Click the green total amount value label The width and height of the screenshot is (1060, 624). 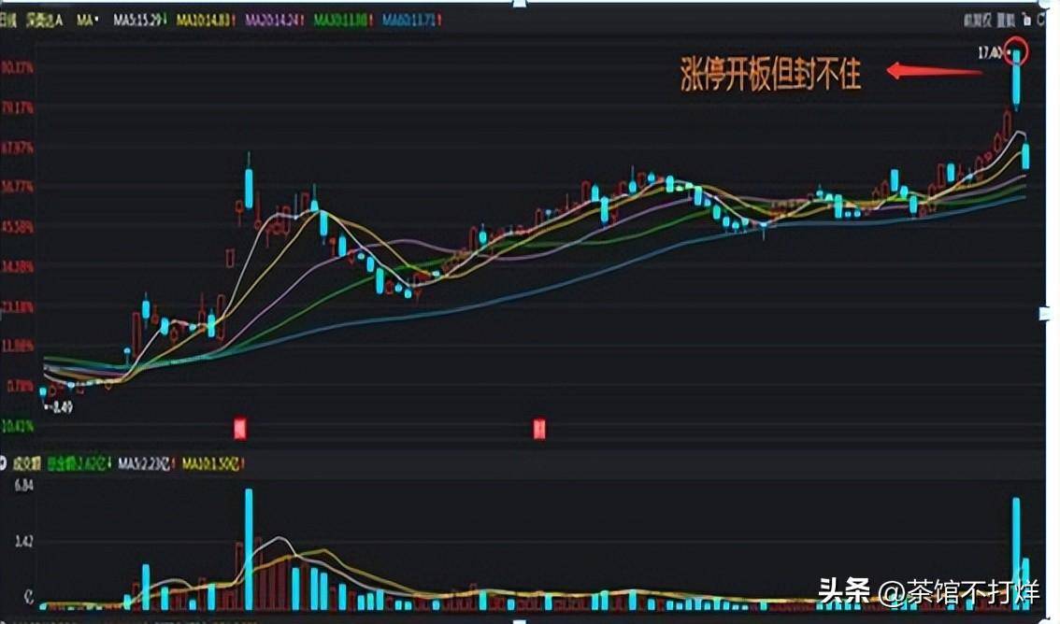click(x=79, y=464)
